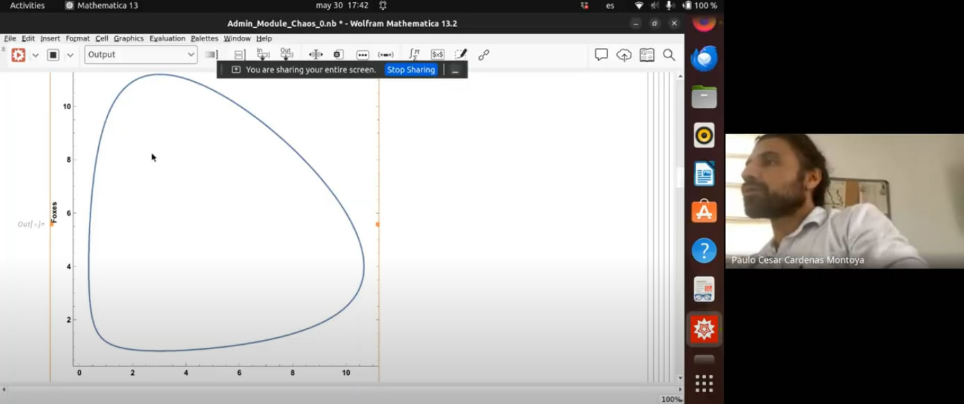Screen dimensions: 964x404
Task: Open the math typesetting integral-pi icon
Action: click(x=415, y=54)
